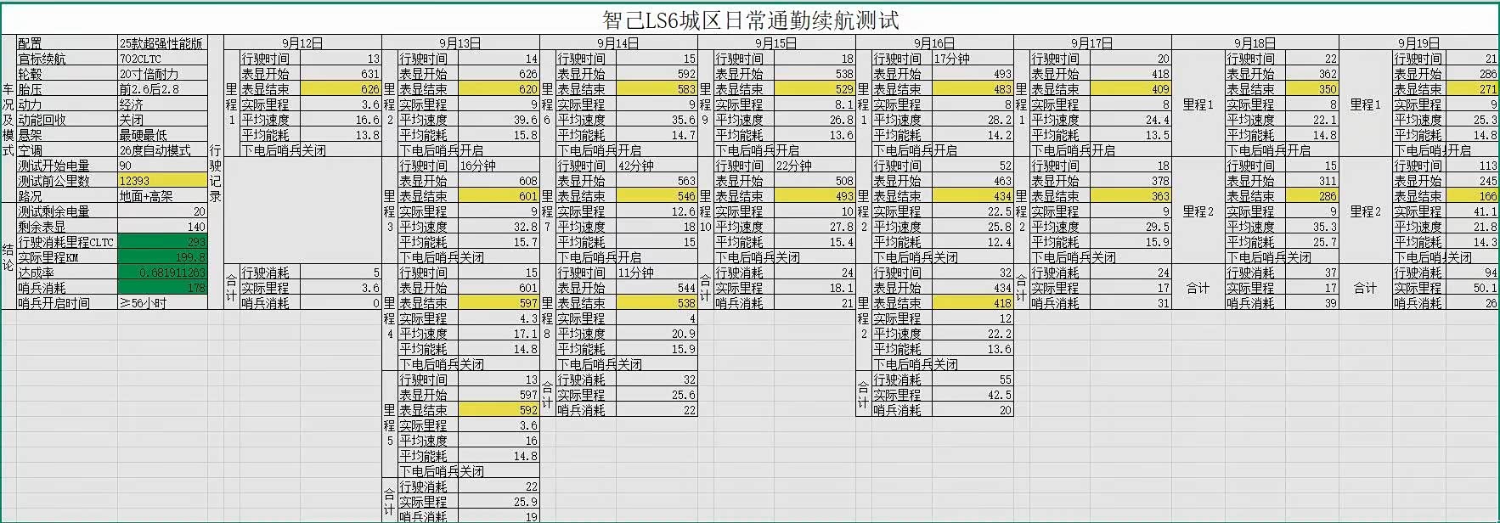Select the green sentry consumption cell 178
1500x523 pixels.
[x=162, y=288]
